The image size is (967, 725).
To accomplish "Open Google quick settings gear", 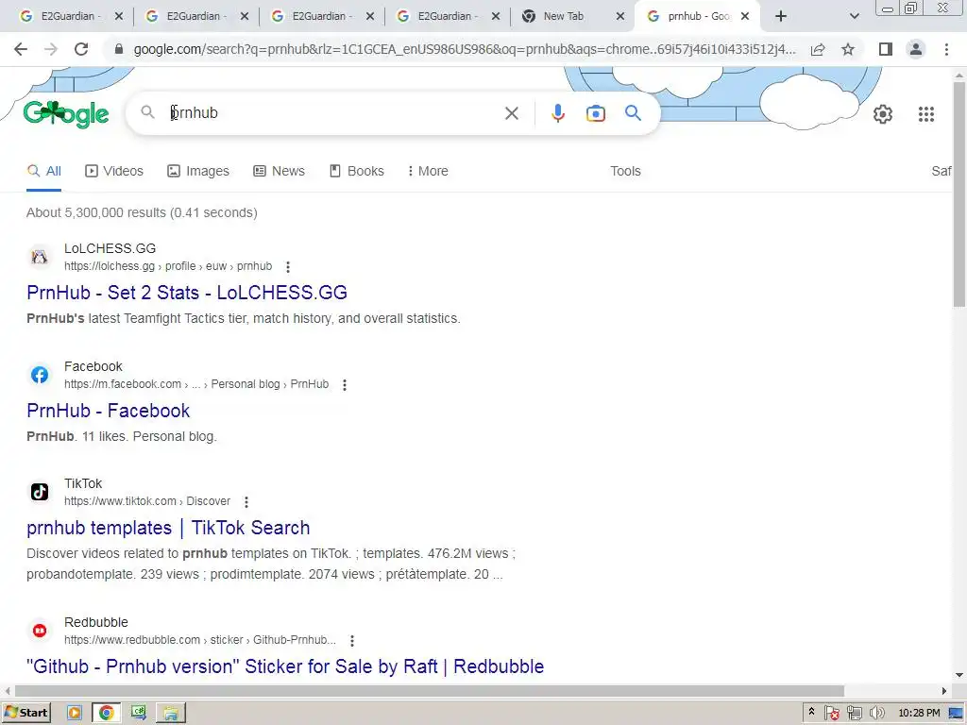I will tap(883, 114).
